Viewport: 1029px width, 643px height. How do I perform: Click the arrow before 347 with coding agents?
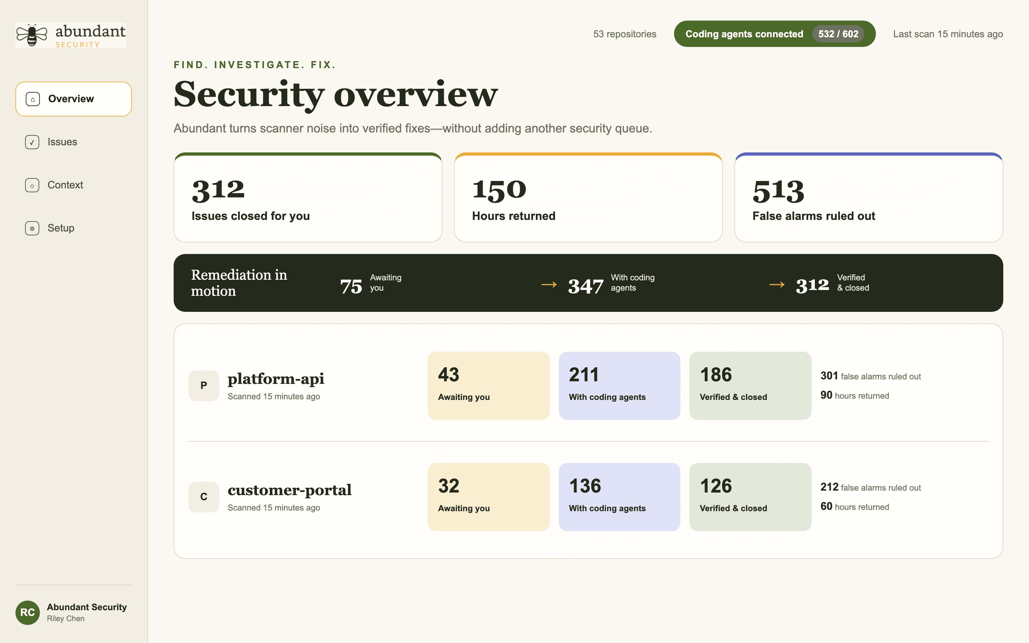coord(549,284)
